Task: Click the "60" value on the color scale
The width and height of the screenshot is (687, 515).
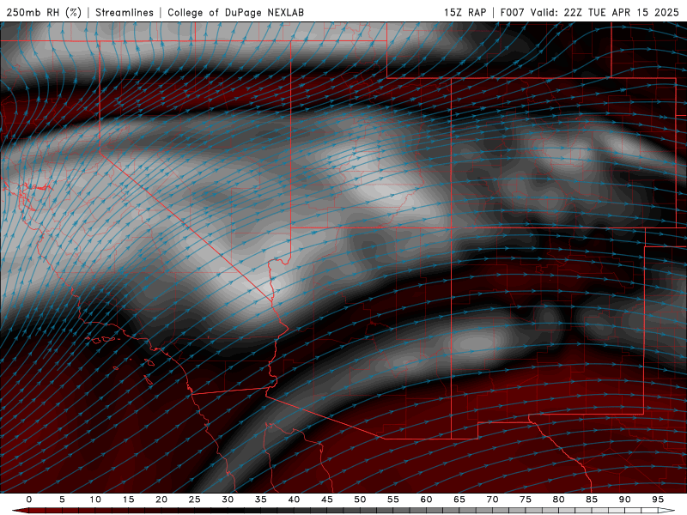Action: 426,500
